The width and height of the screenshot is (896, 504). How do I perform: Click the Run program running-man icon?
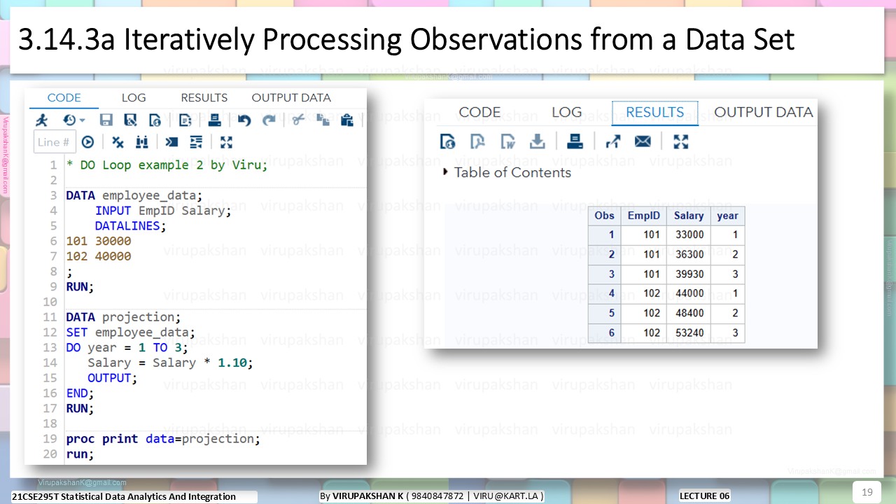(42, 120)
